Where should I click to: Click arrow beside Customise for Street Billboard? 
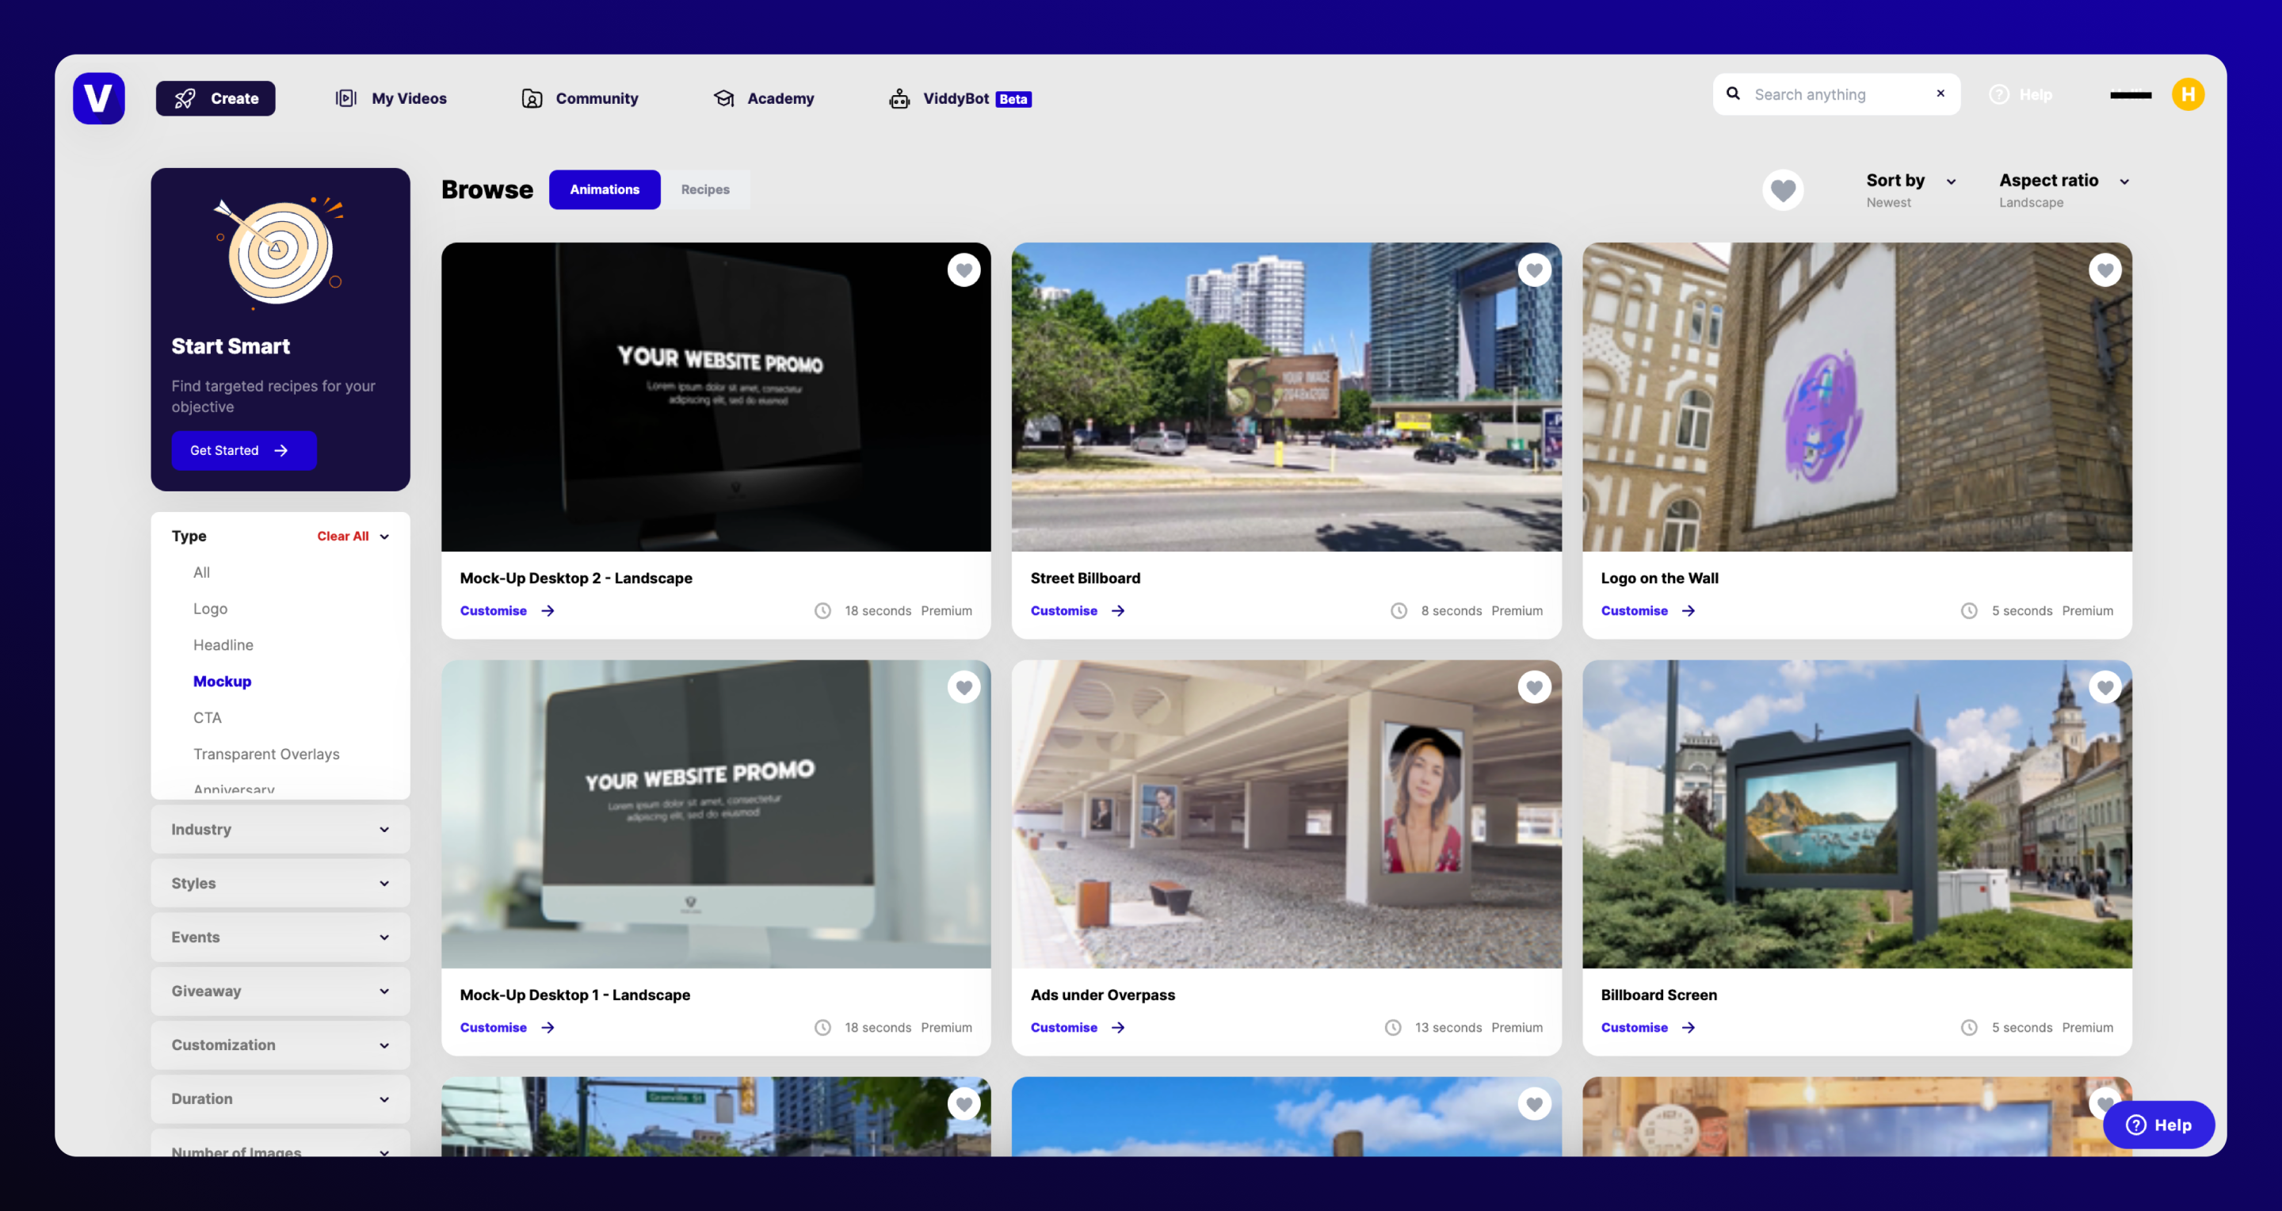coord(1118,610)
